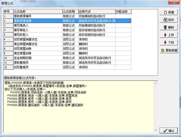Click row number 9 cell
The width and height of the screenshot is (181, 137).
pyautogui.click(x=8, y=53)
